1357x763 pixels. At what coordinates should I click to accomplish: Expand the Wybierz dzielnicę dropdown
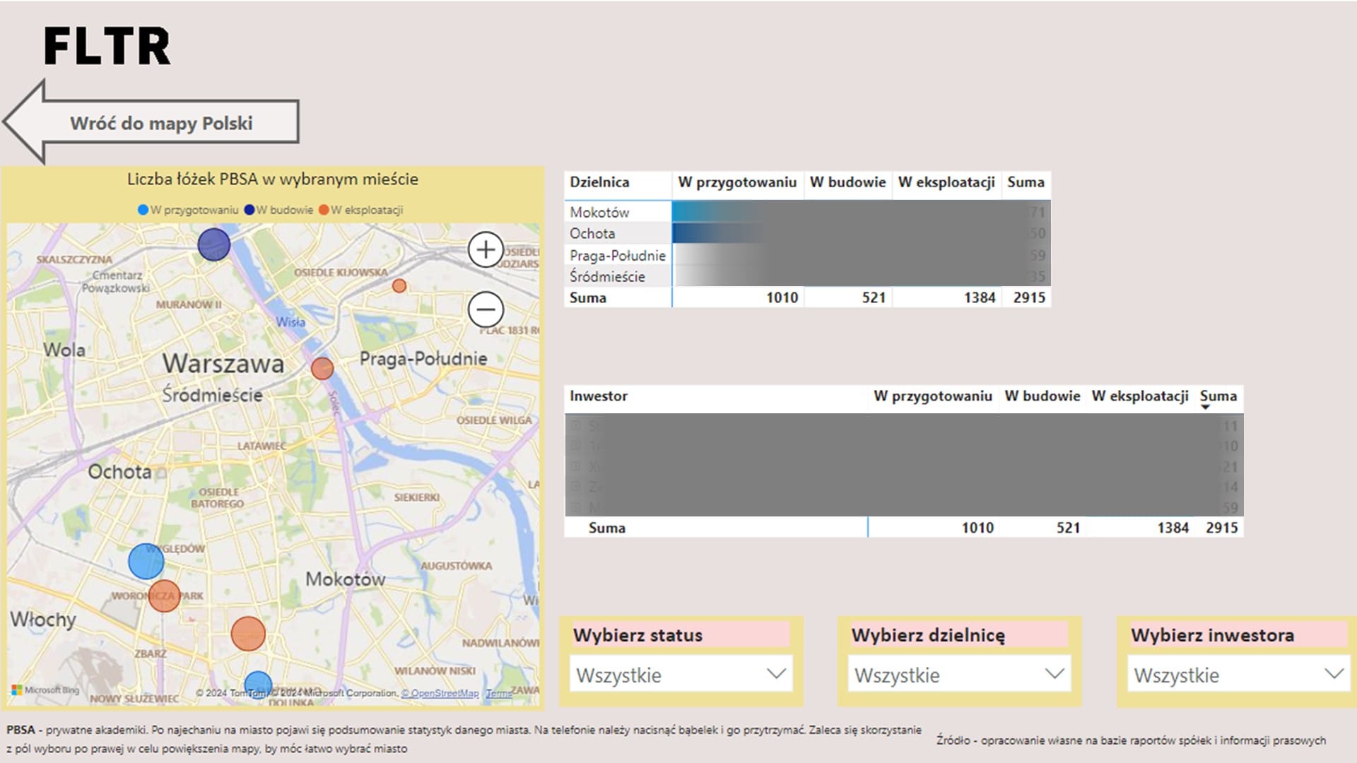pos(959,675)
